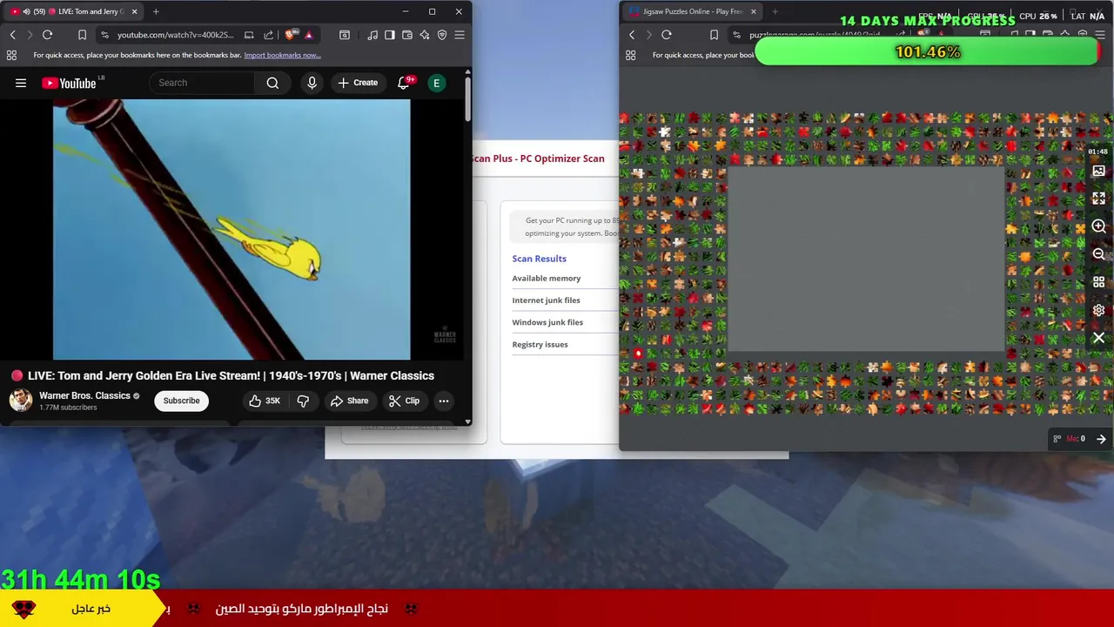
Task: Click the YouTube address bar URL
Action: [x=176, y=35]
